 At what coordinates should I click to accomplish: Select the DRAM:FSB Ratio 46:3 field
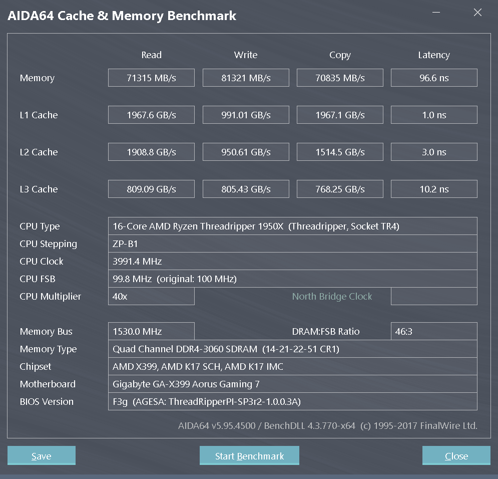[x=434, y=331]
